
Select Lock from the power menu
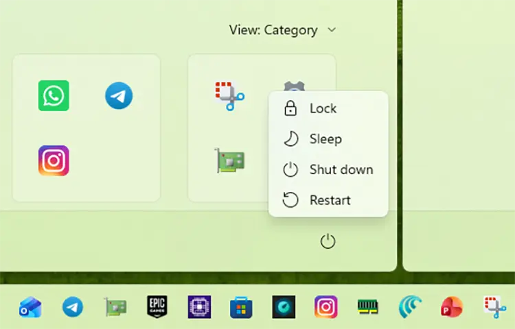(x=328, y=108)
